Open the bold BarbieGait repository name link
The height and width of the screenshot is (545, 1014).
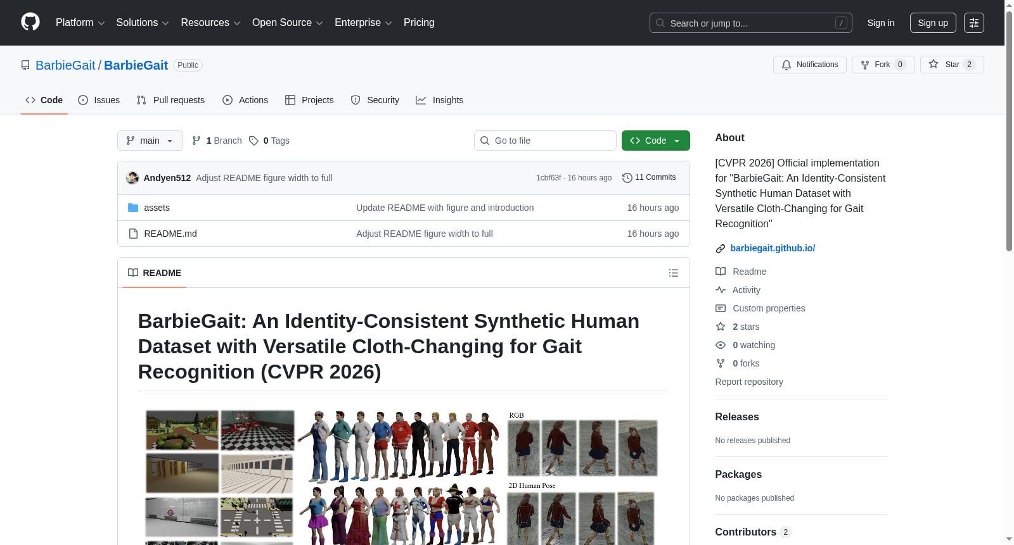pos(136,65)
